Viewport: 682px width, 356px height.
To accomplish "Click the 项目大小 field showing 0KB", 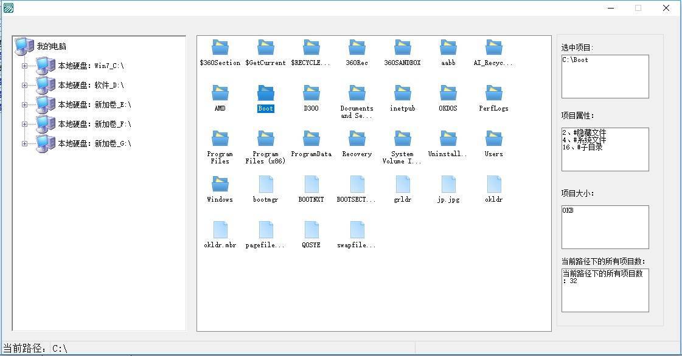I will point(605,227).
